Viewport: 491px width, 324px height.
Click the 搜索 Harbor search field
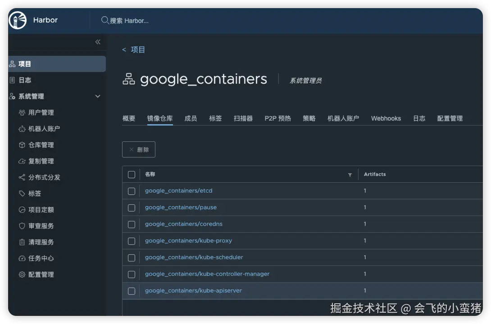(129, 21)
